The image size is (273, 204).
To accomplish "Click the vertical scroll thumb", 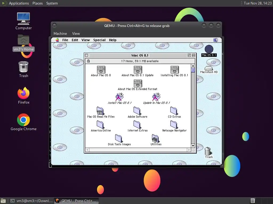I will pyautogui.click(x=193, y=70).
